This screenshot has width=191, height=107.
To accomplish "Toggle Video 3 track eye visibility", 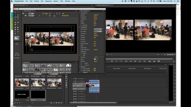I will [x=74, y=78].
